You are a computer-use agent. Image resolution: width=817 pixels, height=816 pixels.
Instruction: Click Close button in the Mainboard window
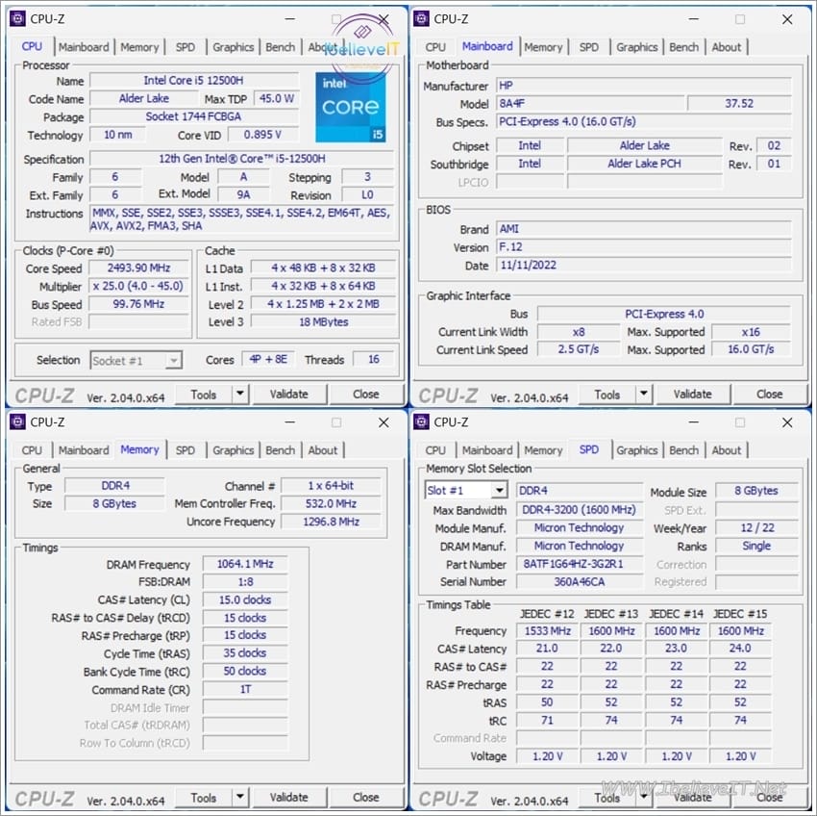pos(770,395)
